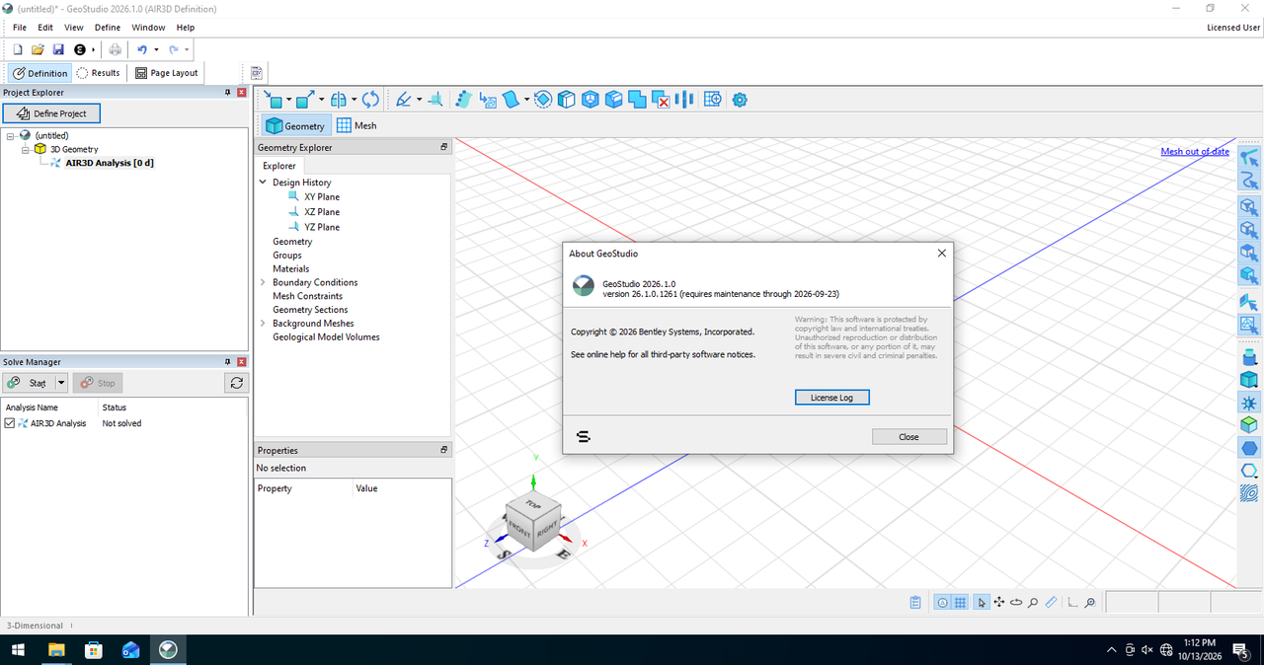Open File Explorer from the taskbar
The image size is (1264, 665).
pos(56,650)
